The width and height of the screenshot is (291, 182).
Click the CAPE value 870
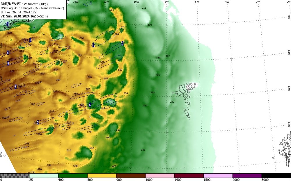coord(10,33)
